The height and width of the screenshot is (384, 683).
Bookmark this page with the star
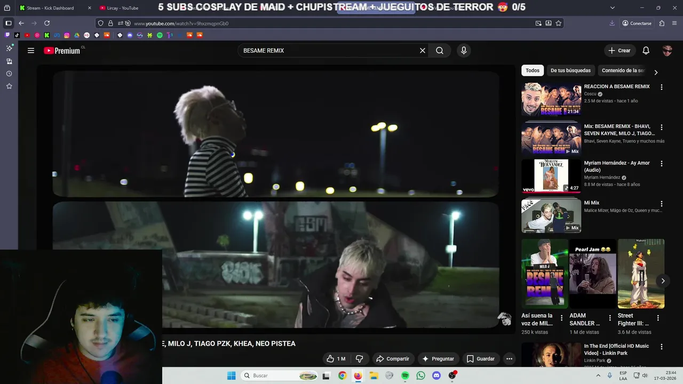point(558,23)
